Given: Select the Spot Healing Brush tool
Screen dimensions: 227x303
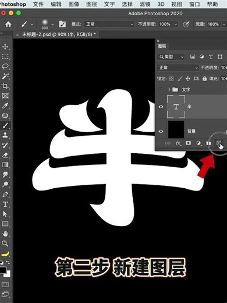Looking at the screenshot, I should (x=5, y=115).
